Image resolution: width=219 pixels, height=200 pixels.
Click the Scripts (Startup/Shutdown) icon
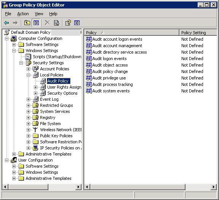click(x=28, y=57)
